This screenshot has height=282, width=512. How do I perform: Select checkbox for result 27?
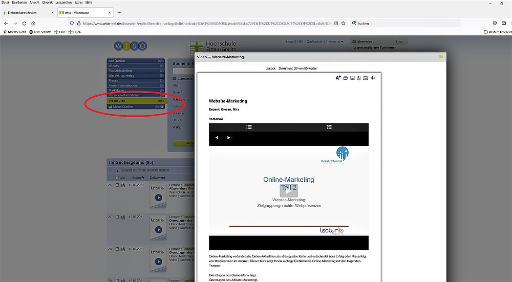tap(117, 217)
